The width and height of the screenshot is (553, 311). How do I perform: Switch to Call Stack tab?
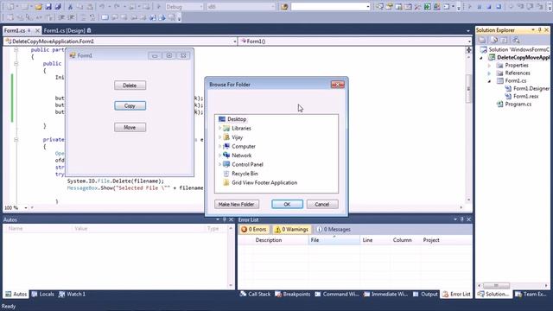255,294
